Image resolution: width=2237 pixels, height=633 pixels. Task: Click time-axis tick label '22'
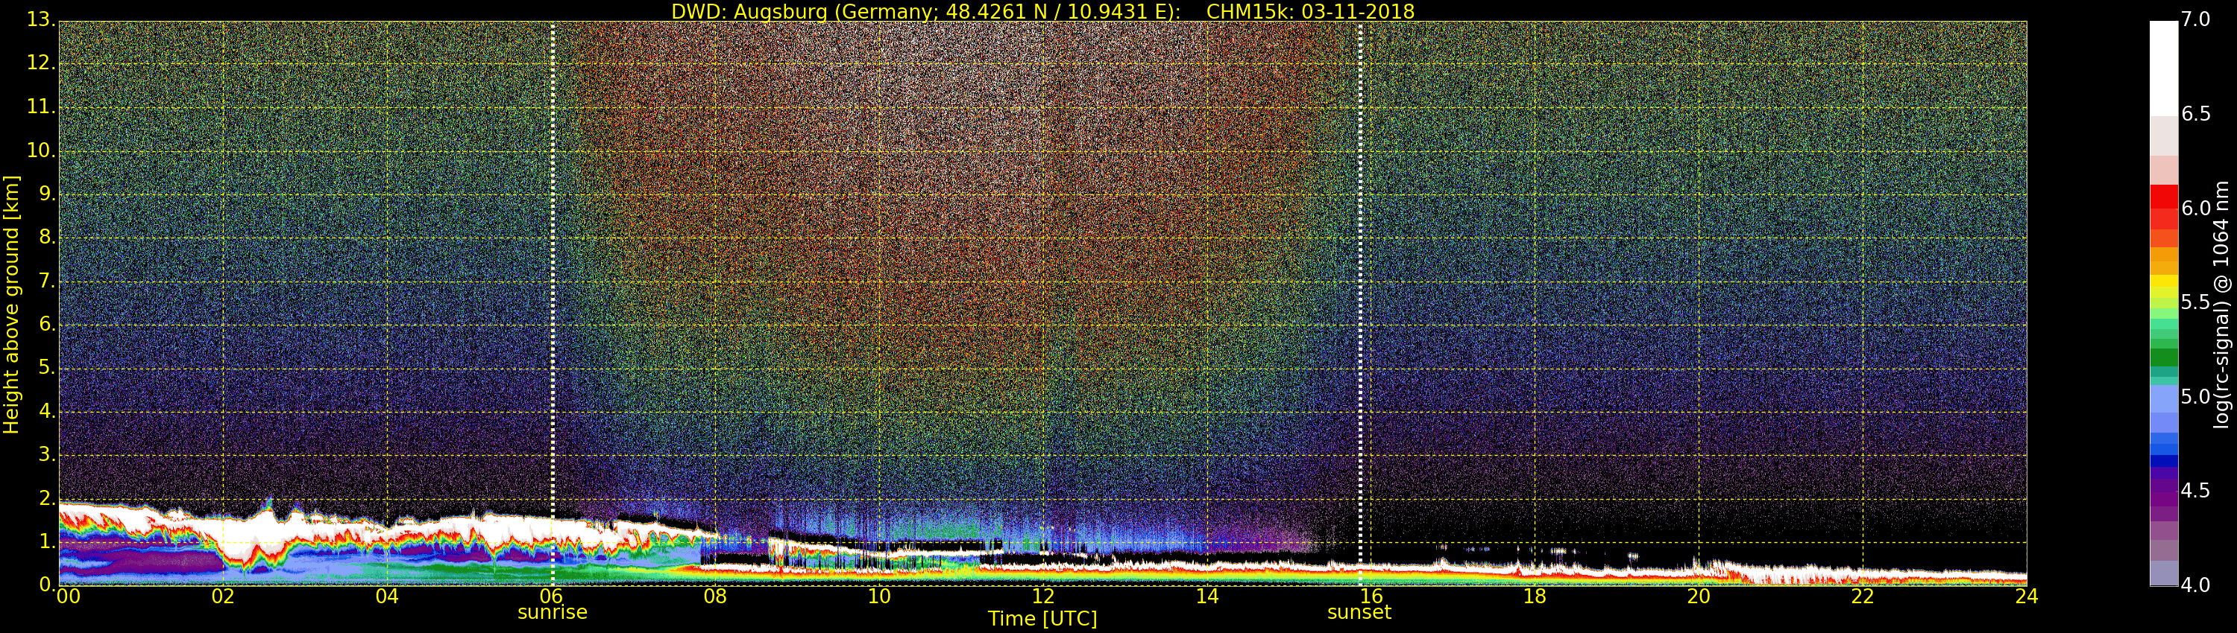tap(1863, 596)
